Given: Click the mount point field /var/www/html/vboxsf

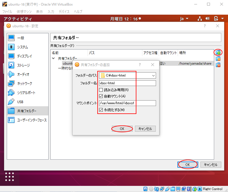Looking at the screenshot, I should tap(127, 103).
